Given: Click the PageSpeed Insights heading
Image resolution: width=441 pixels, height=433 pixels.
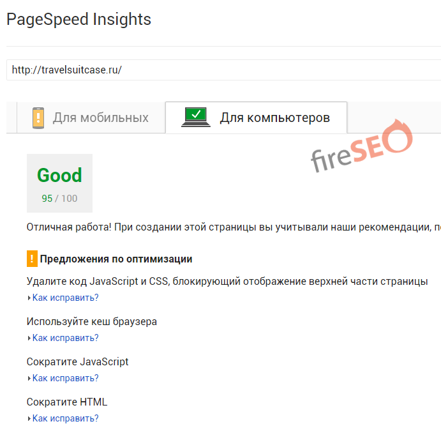Looking at the screenshot, I should [x=78, y=19].
